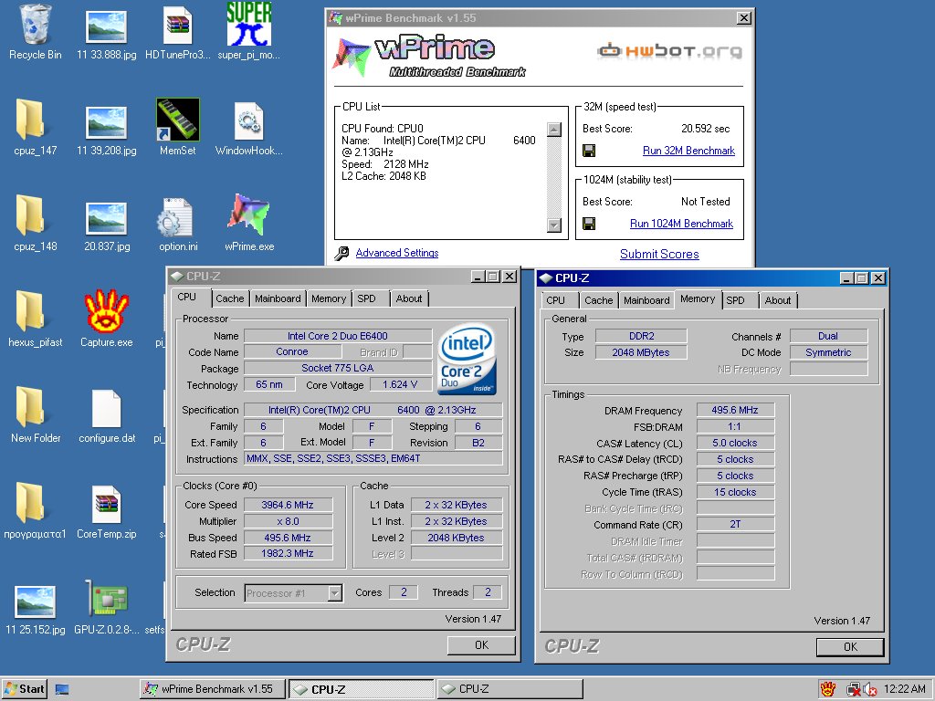Screen dimensions: 935x701
Task: Open About tab in right CPU-Z window
Action: pos(778,300)
